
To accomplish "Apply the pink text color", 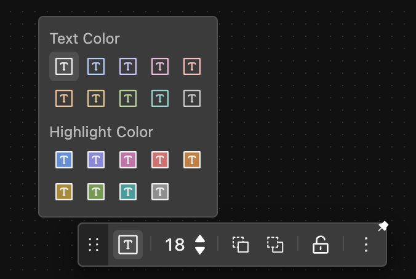I will (160, 66).
